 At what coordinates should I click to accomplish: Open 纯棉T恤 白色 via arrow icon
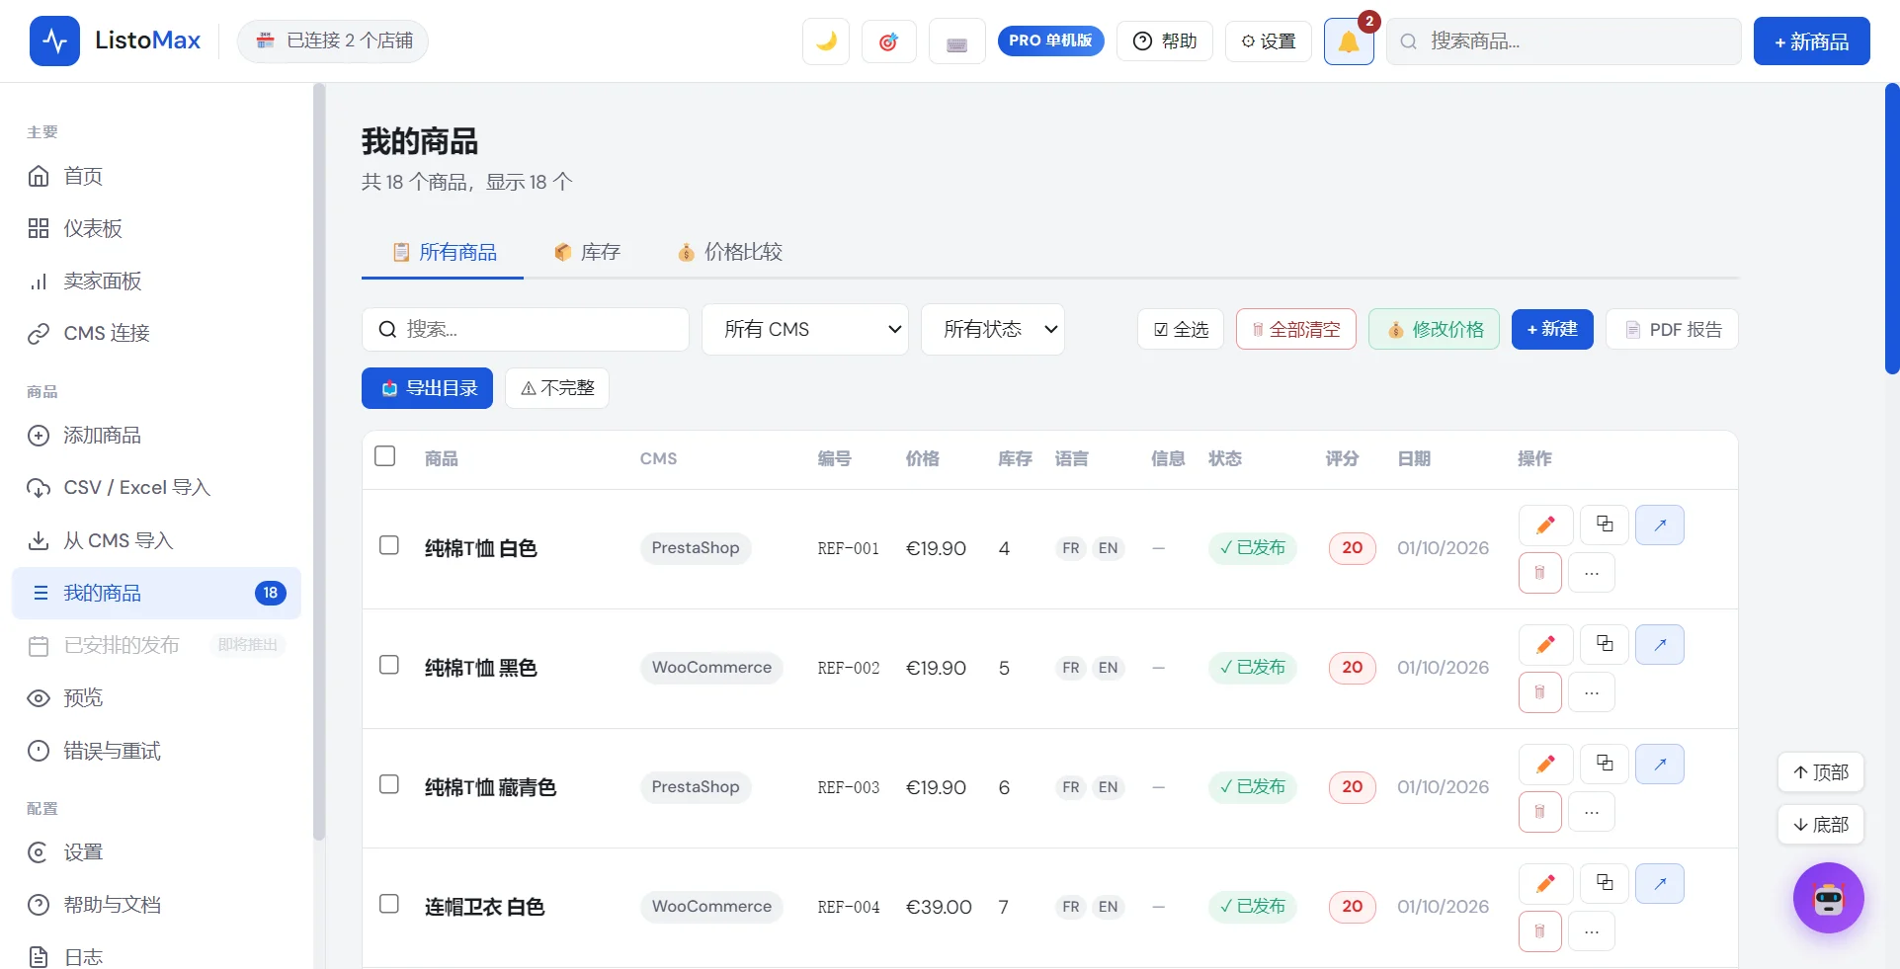click(x=1660, y=525)
